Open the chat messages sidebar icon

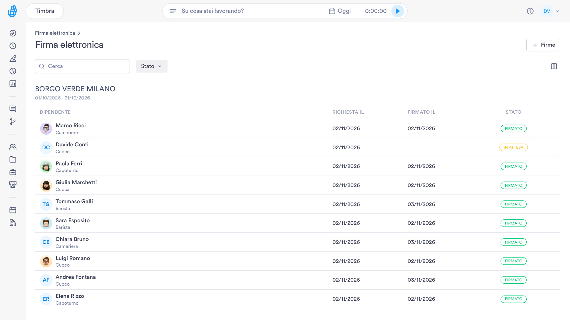[13, 109]
